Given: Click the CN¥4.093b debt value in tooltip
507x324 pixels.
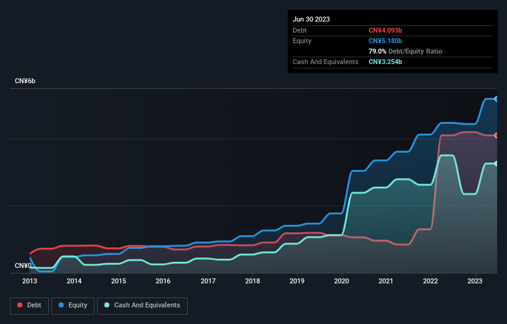Looking at the screenshot, I should (x=386, y=30).
